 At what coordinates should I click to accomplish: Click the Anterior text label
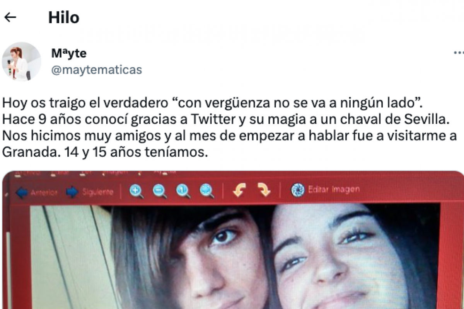click(44, 192)
